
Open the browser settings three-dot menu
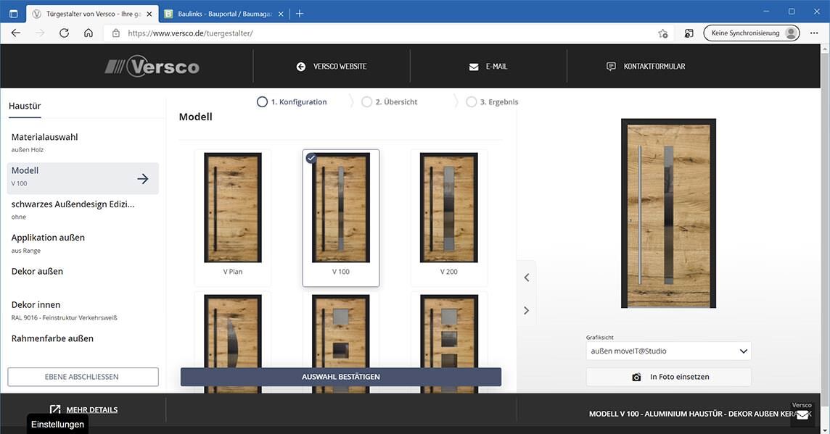(x=814, y=33)
